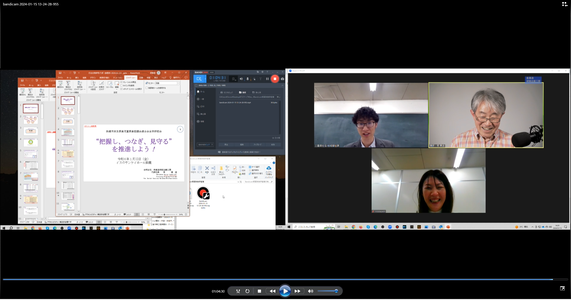
Task: Click the Bandicam screenshot camera icon
Action: click(x=282, y=79)
